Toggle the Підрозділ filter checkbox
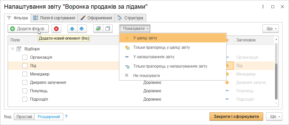The height and width of the screenshot is (125, 289). (x=25, y=99)
